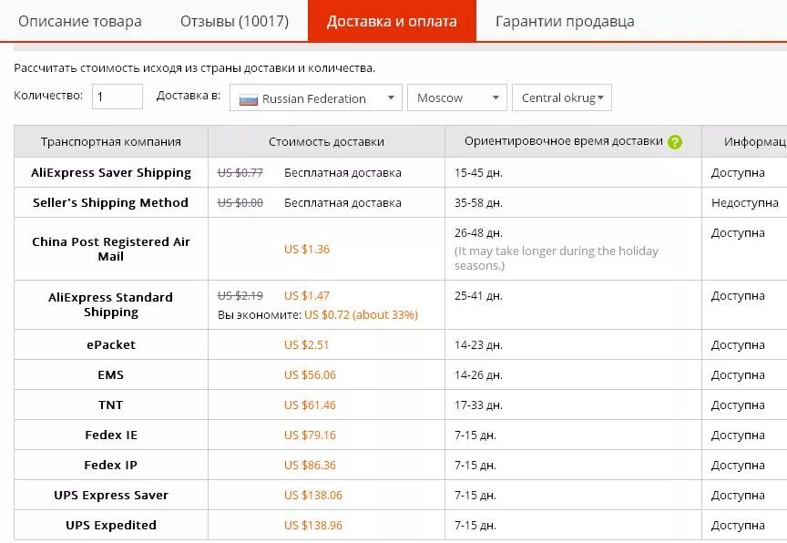Open the Central okrug dropdown
The width and height of the screenshot is (787, 543).
(x=562, y=97)
